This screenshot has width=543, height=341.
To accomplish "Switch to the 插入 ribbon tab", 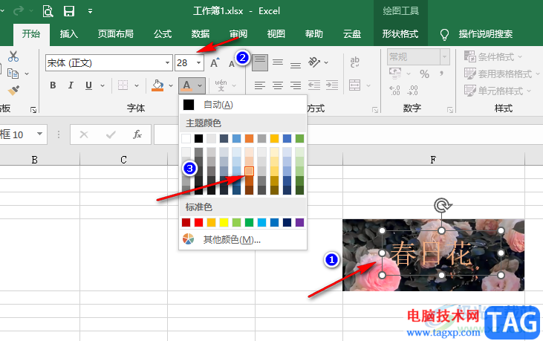I will click(x=69, y=34).
